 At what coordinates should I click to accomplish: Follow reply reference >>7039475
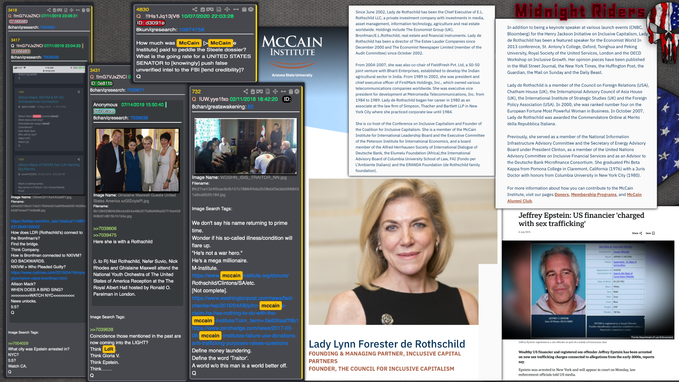105,235
